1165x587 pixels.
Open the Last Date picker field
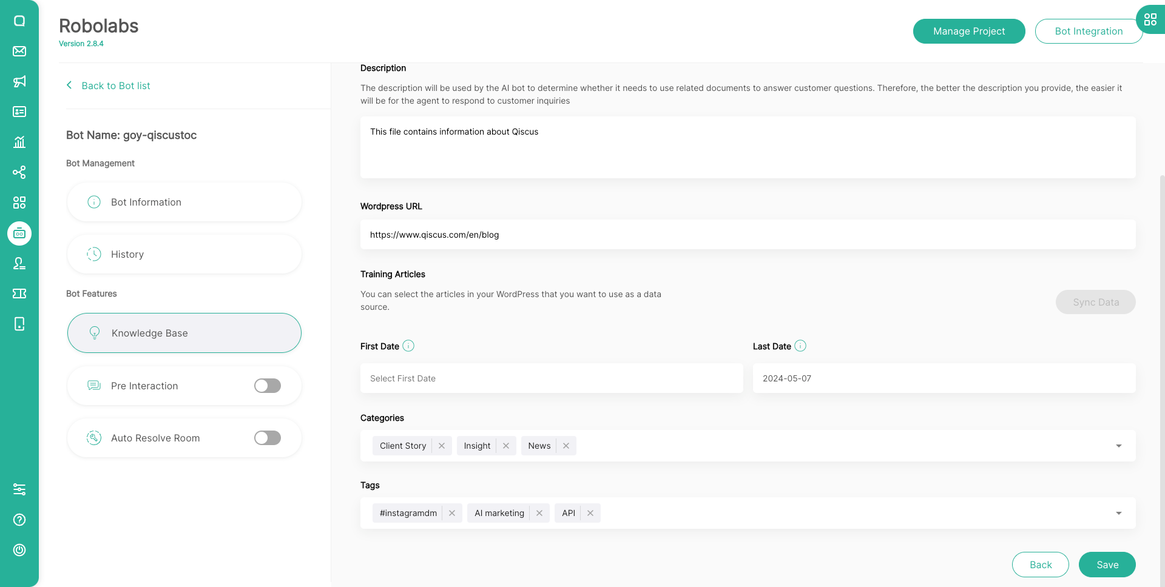click(944, 378)
